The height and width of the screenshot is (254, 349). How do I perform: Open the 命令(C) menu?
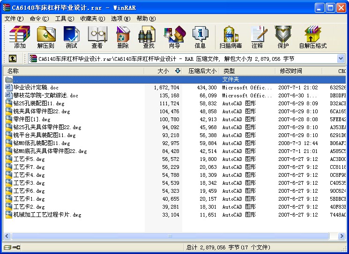click(x=39, y=19)
